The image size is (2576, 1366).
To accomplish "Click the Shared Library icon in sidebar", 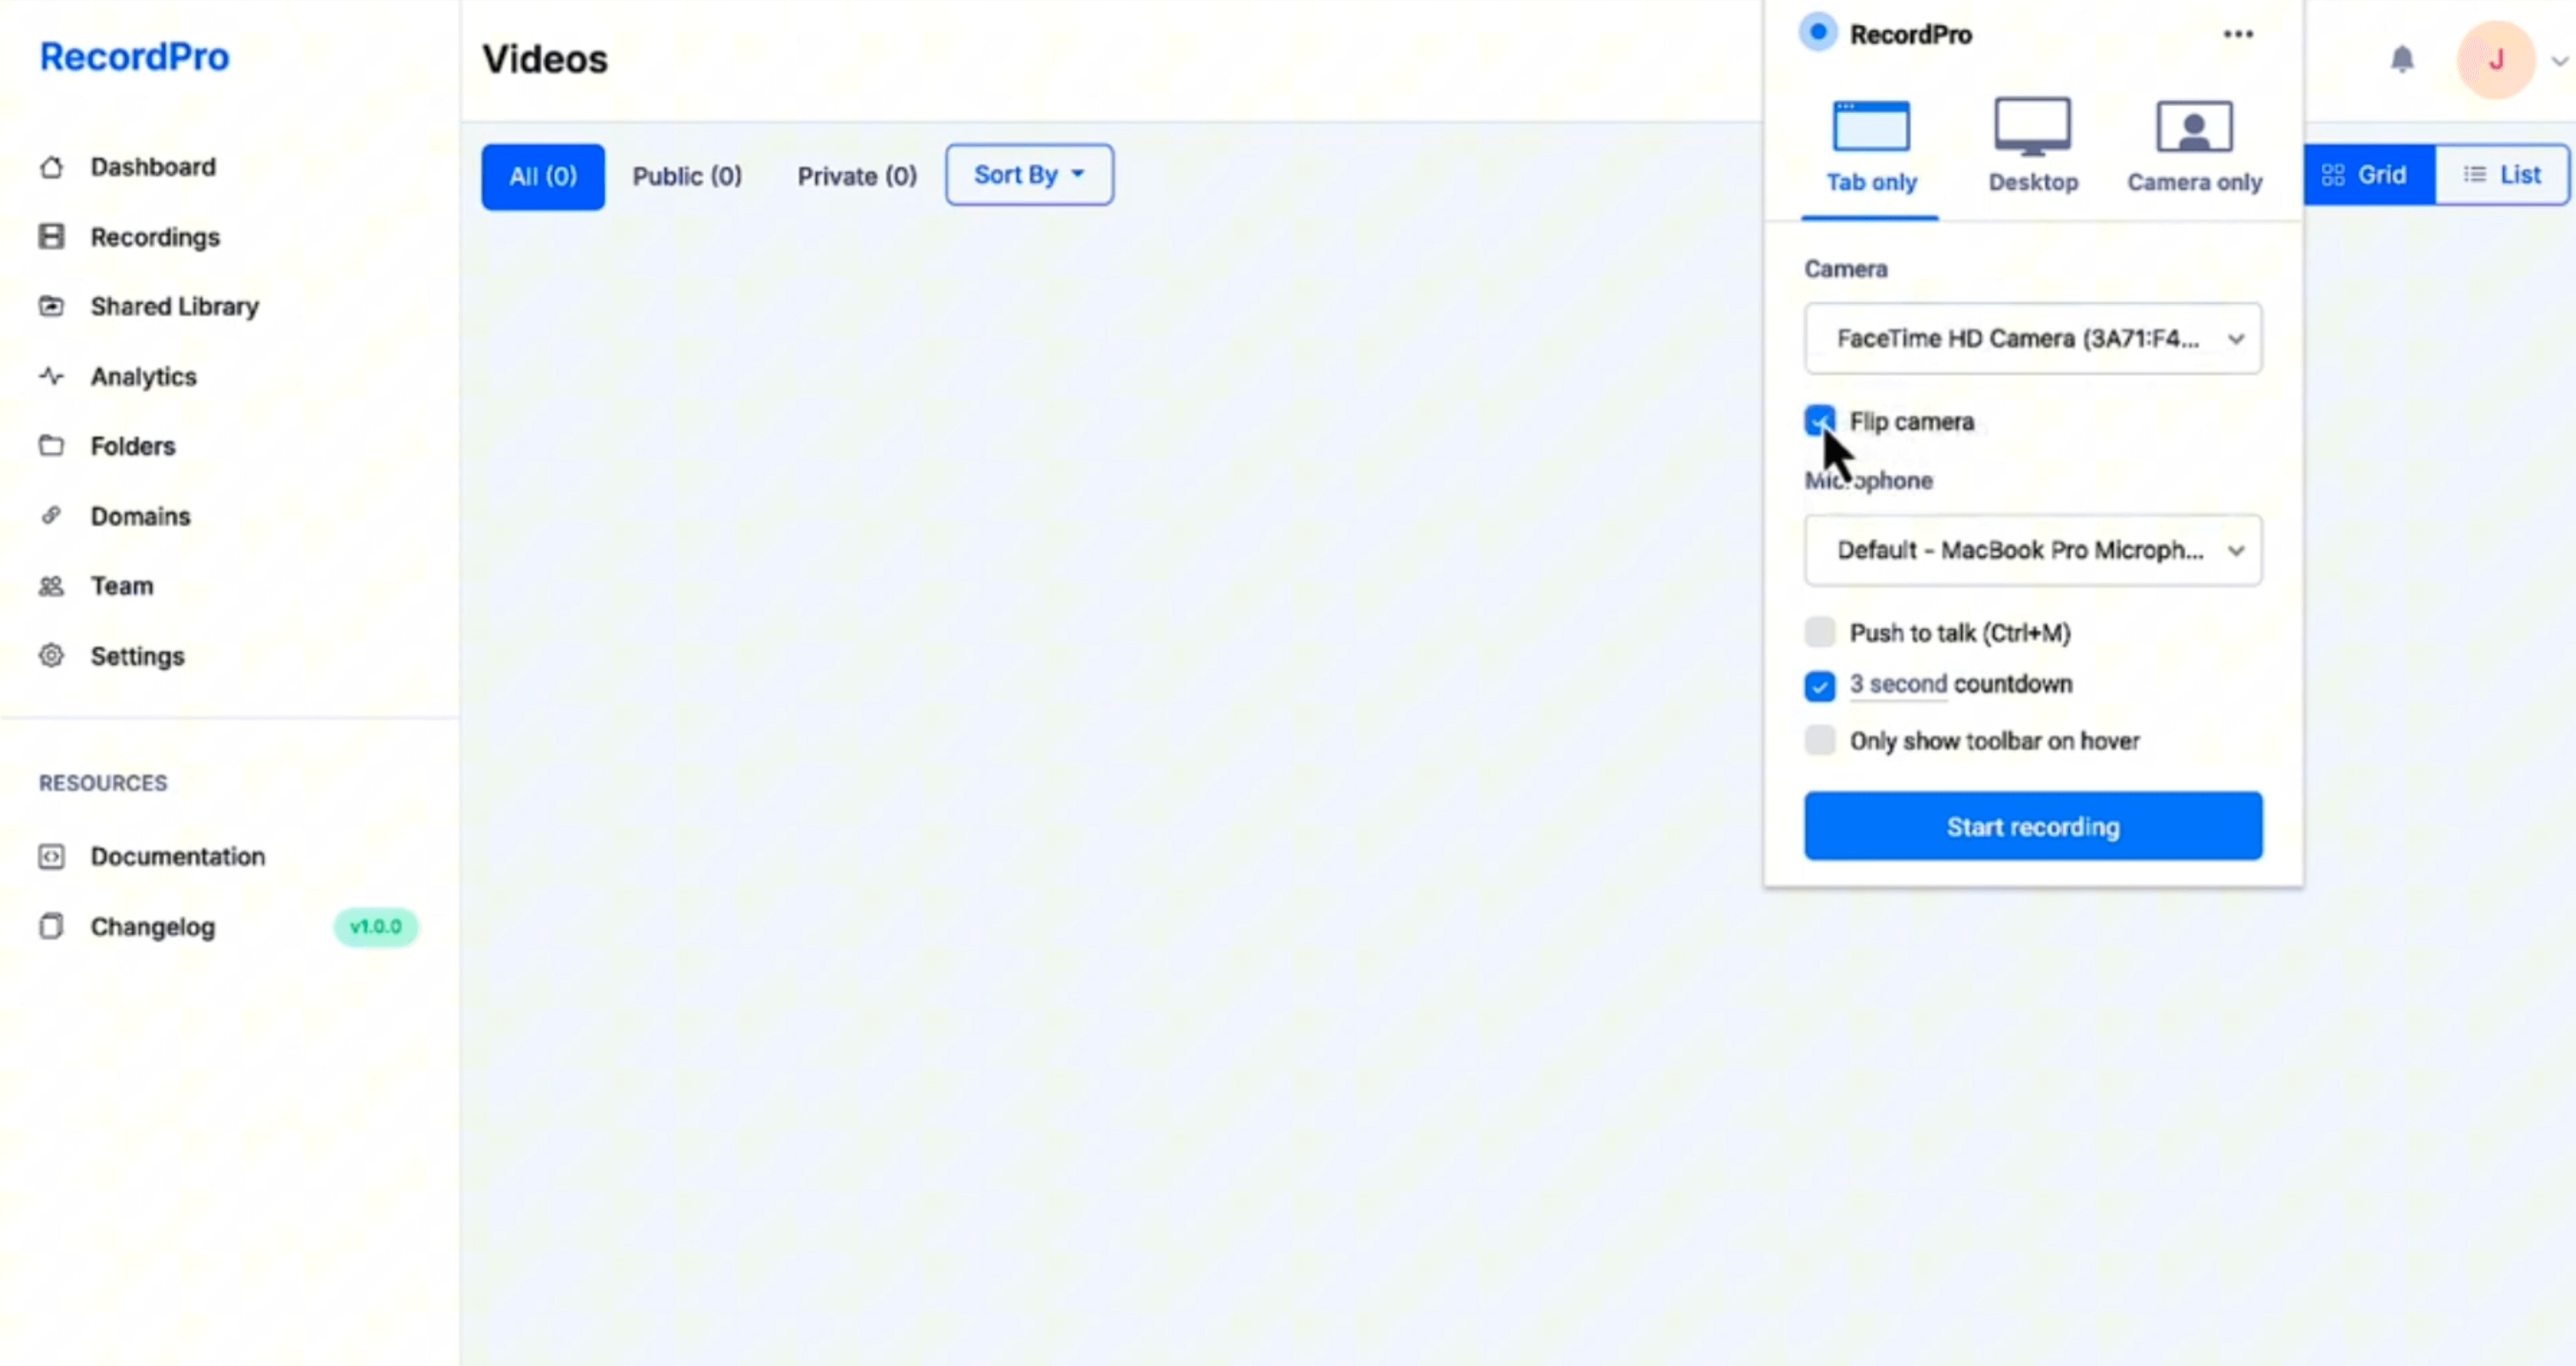I will [x=51, y=306].
